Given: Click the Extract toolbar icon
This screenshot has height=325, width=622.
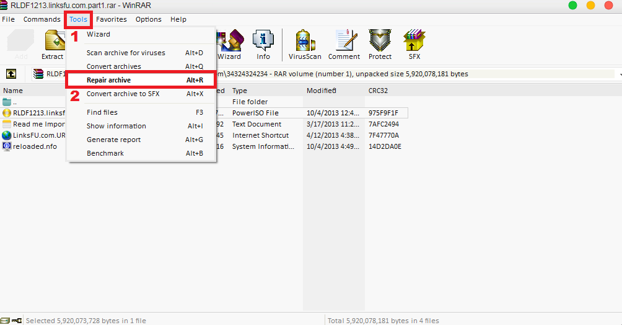Looking at the screenshot, I should pyautogui.click(x=55, y=41).
